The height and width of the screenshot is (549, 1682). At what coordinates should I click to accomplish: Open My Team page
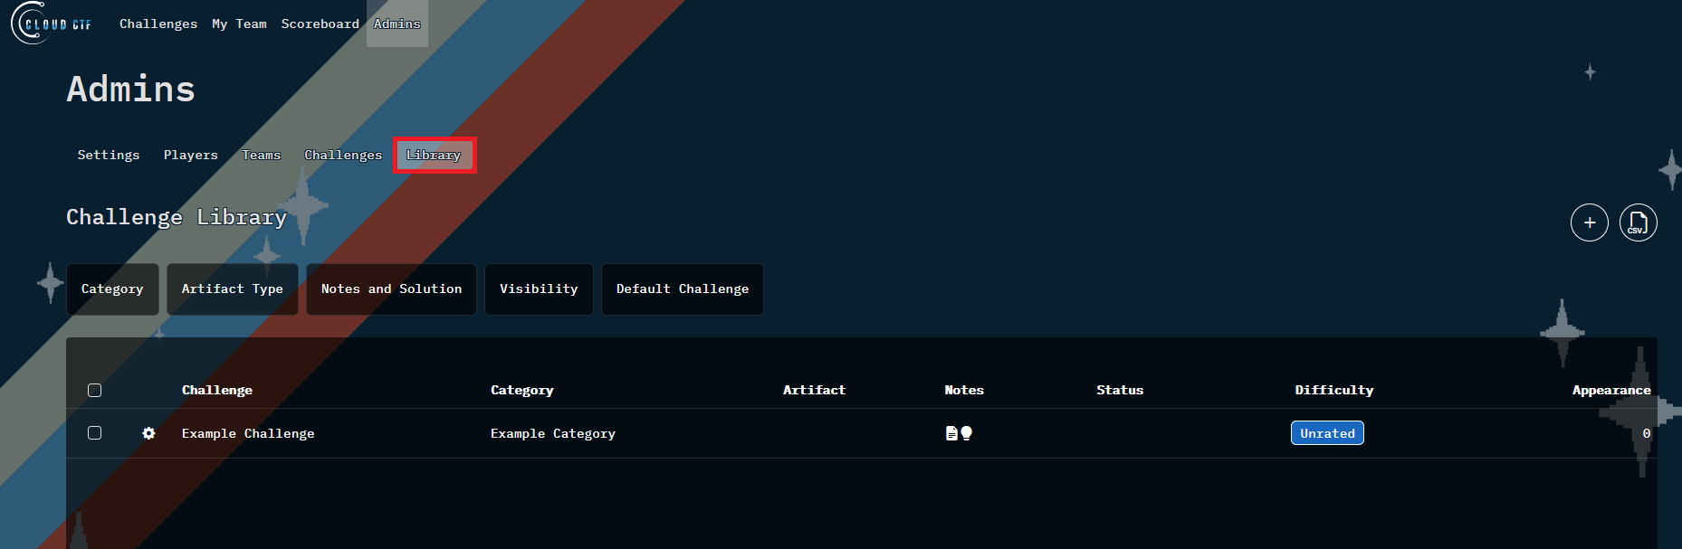(x=239, y=24)
